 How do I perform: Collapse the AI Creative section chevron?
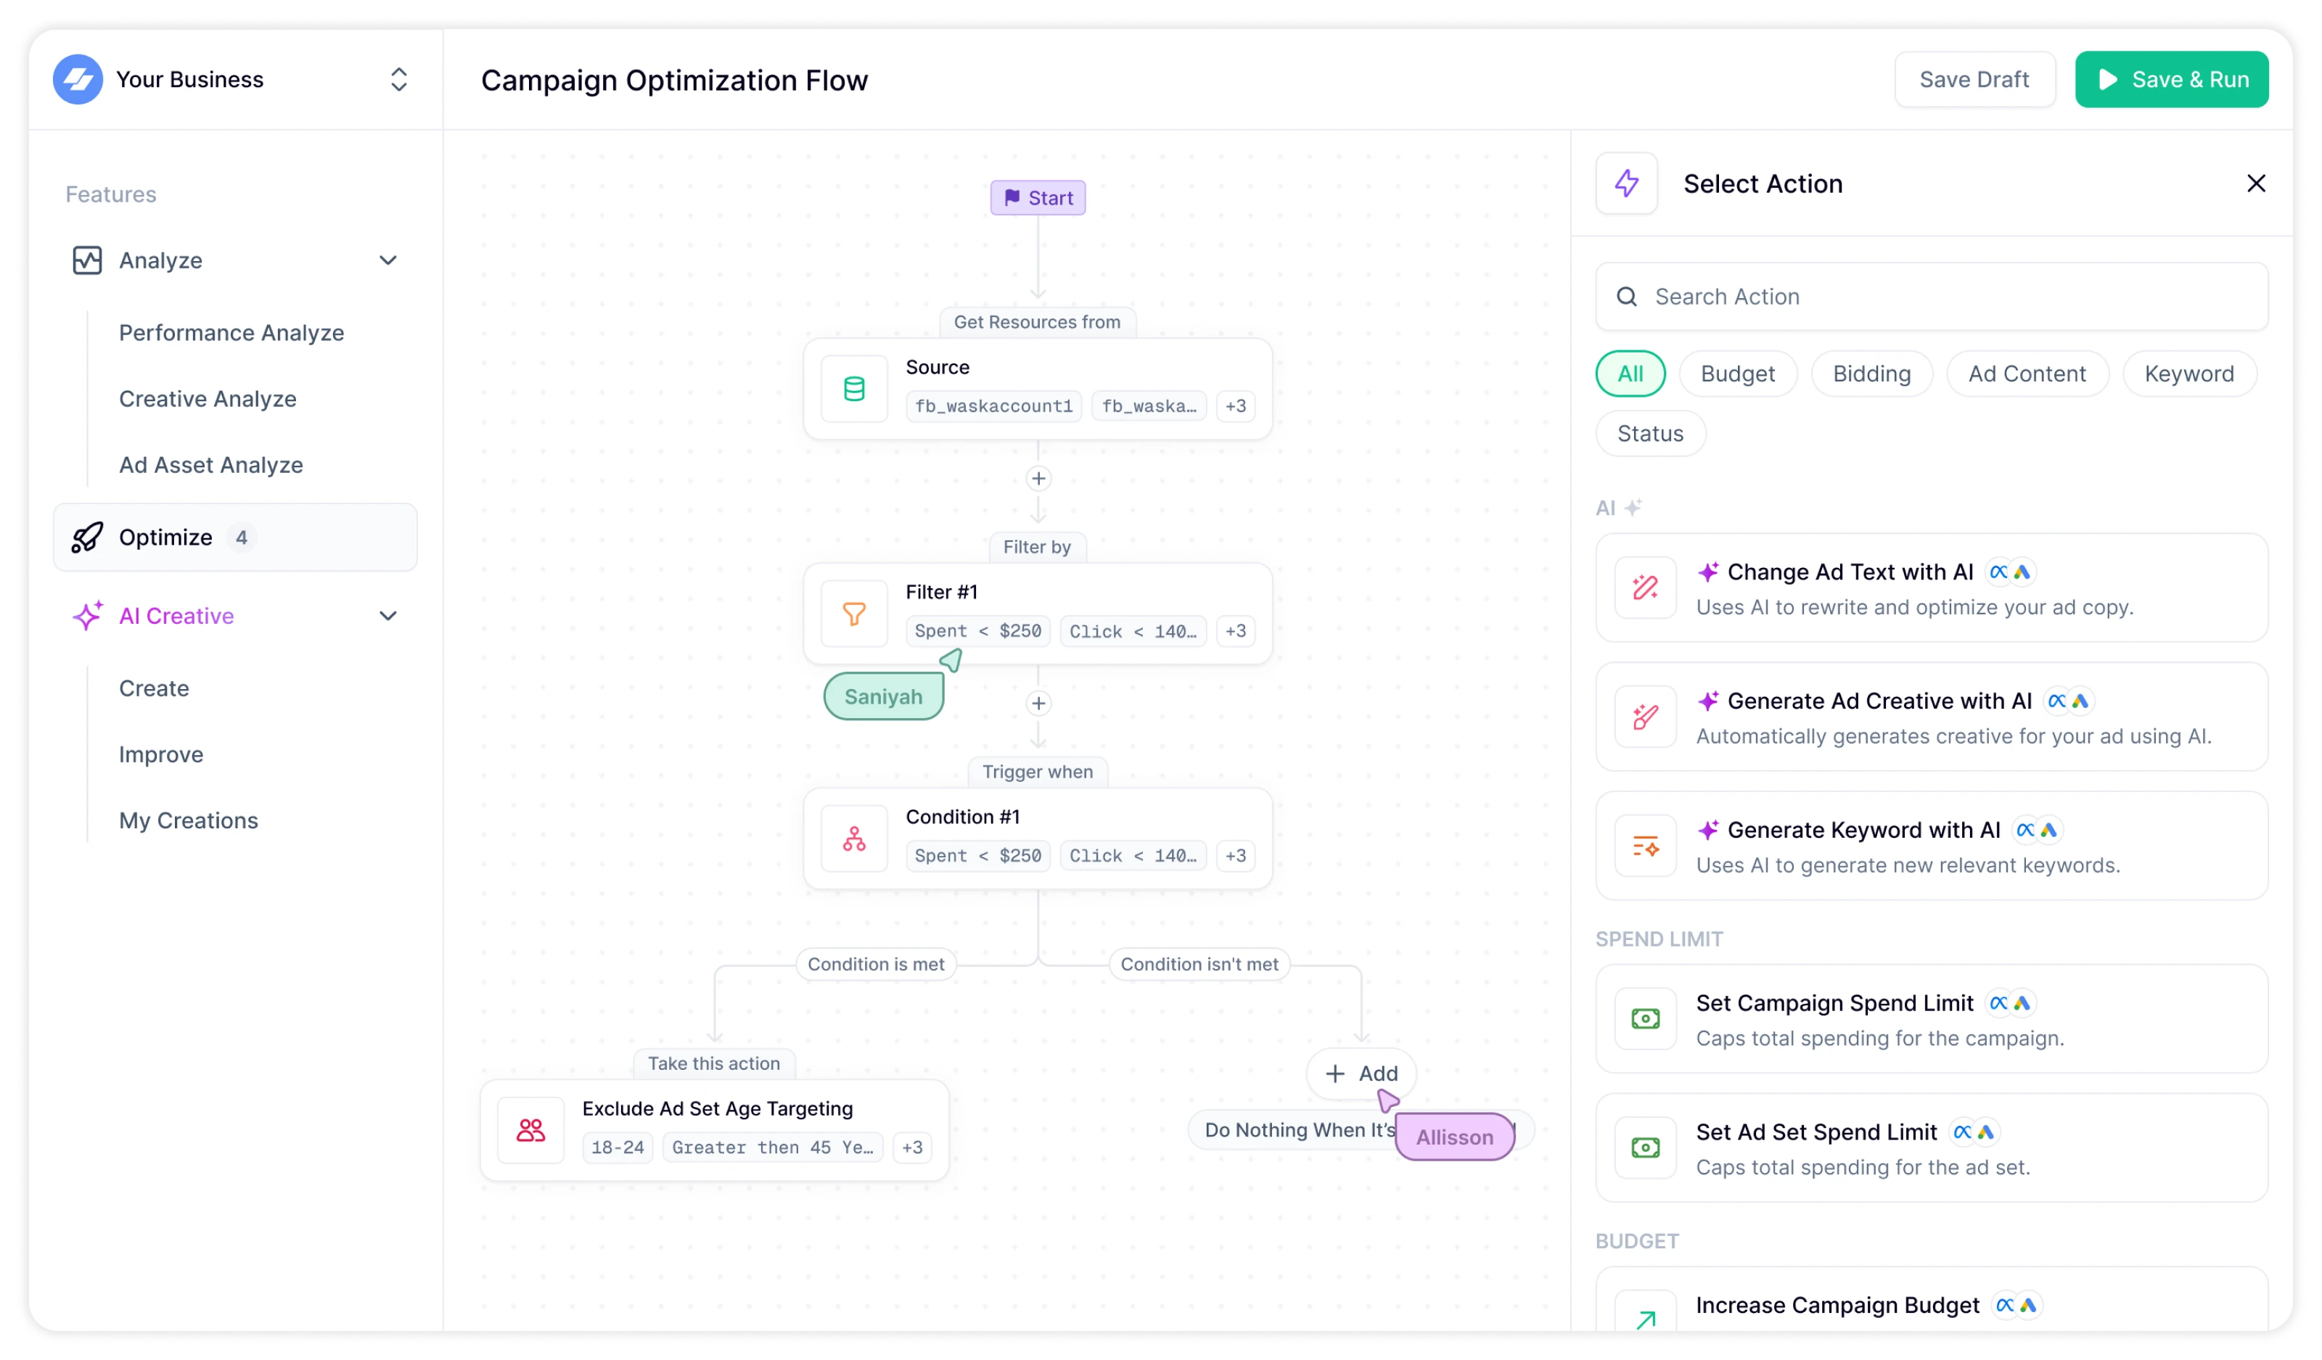388,616
